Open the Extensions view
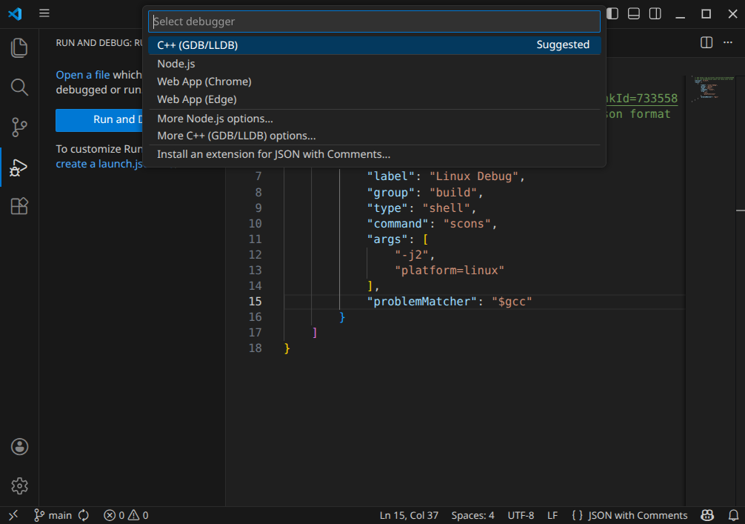 click(x=19, y=206)
